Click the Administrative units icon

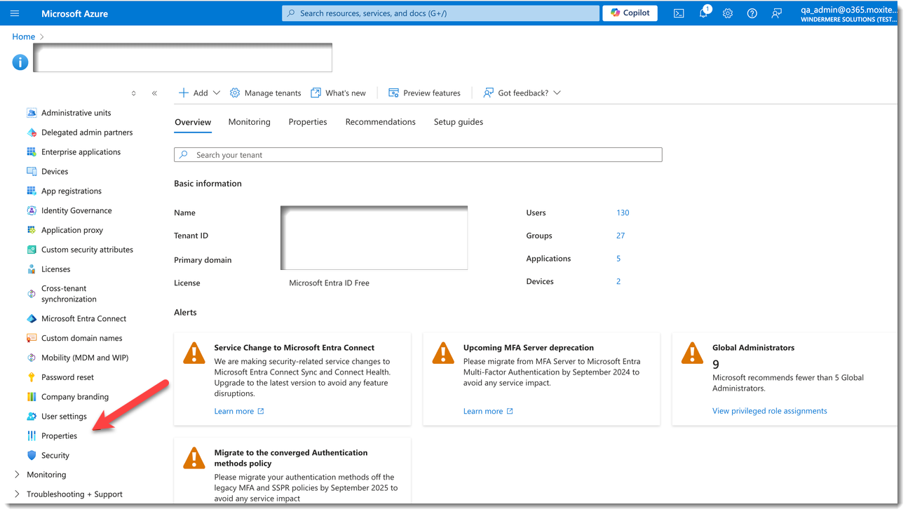pos(32,113)
